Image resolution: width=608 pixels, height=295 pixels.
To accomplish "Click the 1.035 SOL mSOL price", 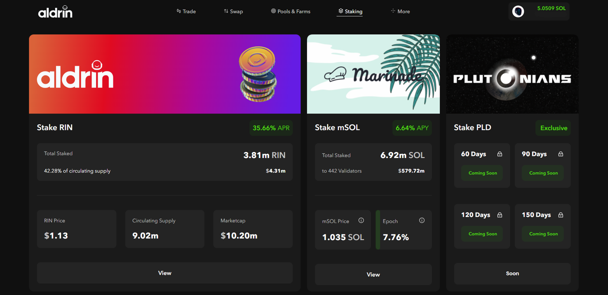I will (x=343, y=237).
